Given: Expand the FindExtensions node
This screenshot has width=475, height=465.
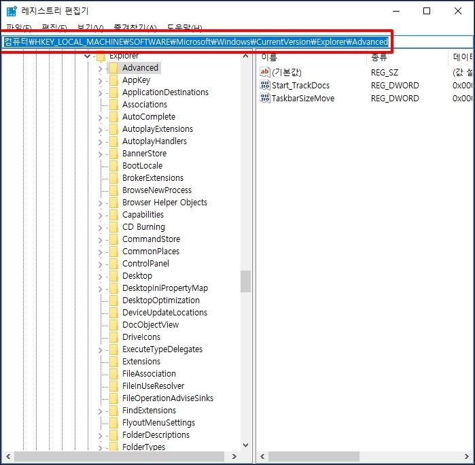Looking at the screenshot, I should (x=101, y=411).
